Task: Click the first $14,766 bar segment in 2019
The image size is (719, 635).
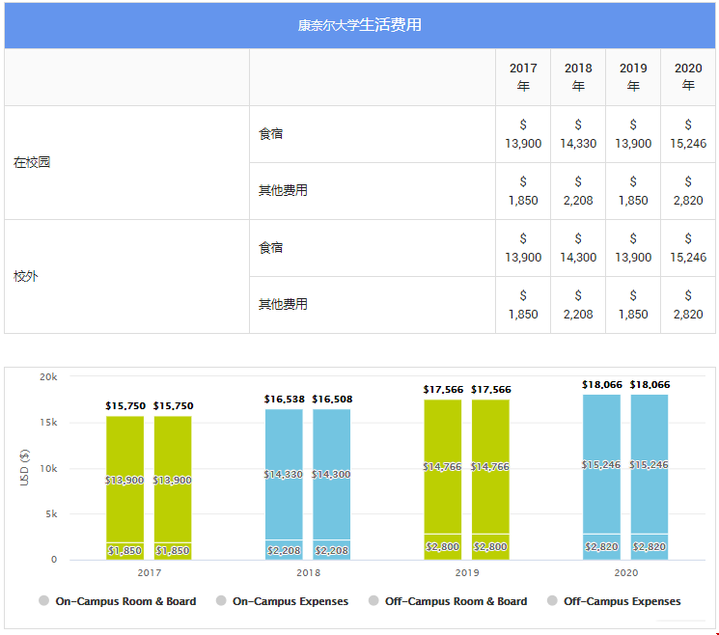Action: click(x=443, y=467)
